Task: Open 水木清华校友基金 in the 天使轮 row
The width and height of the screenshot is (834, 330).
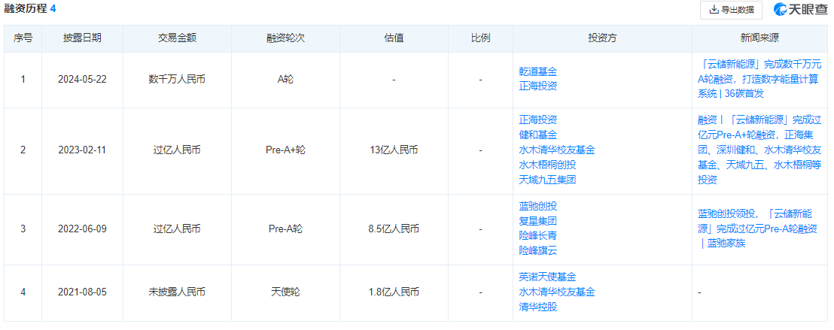Action: 556,292
